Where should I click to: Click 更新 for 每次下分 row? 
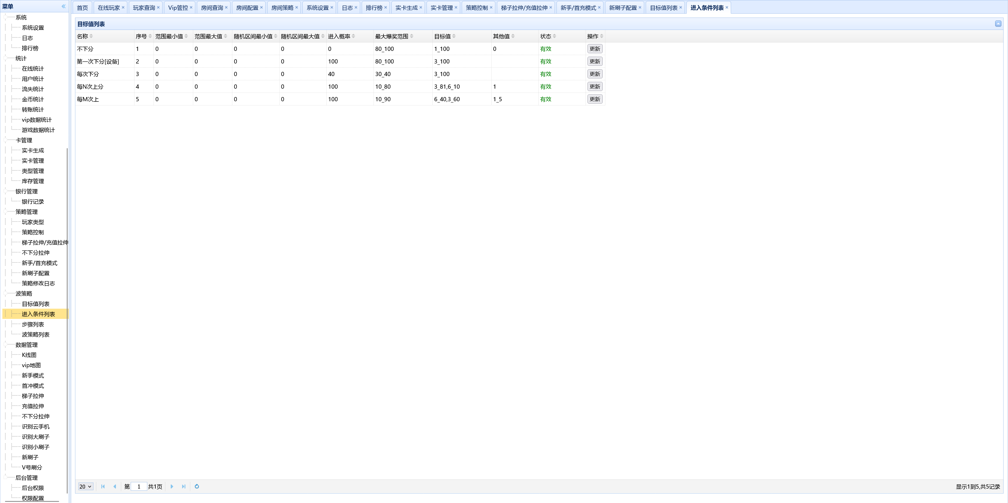pos(594,74)
